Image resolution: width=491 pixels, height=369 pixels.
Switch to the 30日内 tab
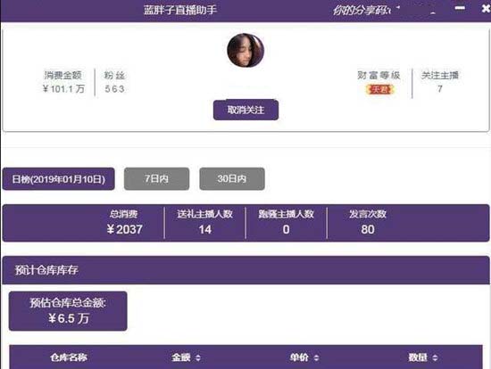click(x=232, y=178)
